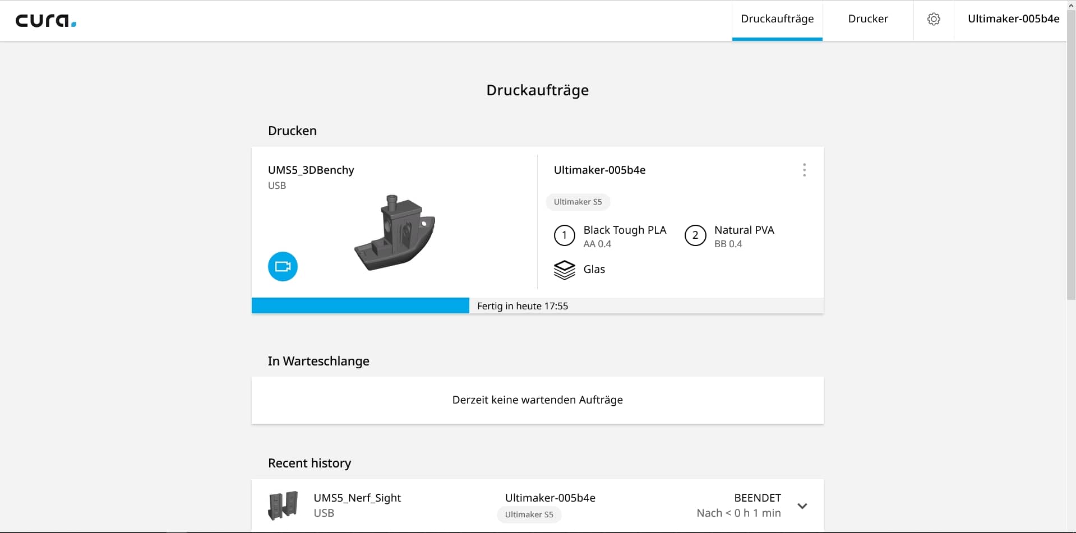Click the Cura logo
1076x533 pixels.
(x=46, y=21)
